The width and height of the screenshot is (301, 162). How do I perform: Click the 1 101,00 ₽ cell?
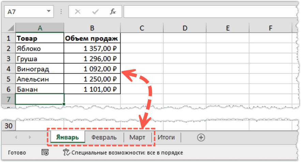coord(92,89)
